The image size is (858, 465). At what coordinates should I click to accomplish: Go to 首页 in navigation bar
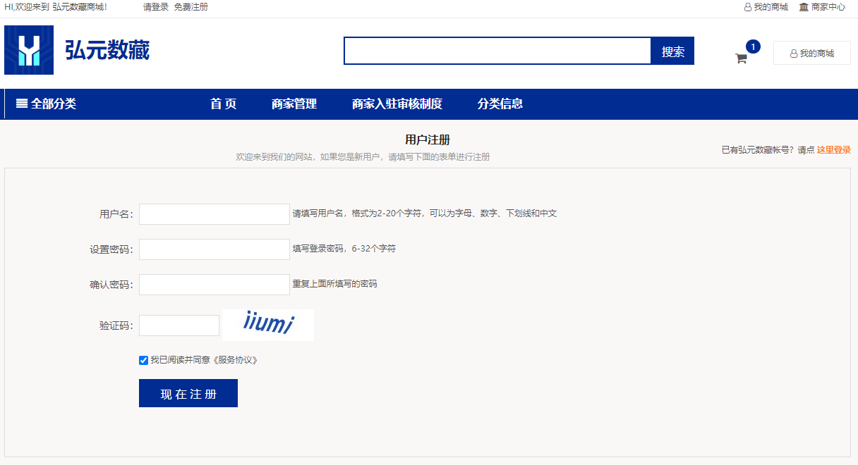tap(223, 104)
